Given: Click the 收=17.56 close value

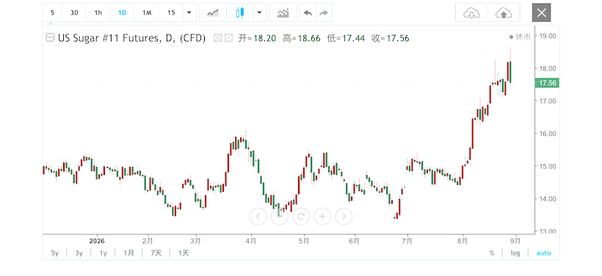Looking at the screenshot, I should click(391, 38).
